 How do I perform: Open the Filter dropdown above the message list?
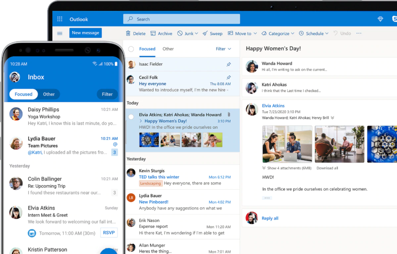point(223,49)
